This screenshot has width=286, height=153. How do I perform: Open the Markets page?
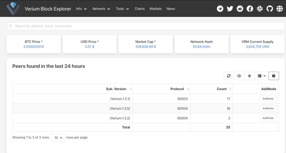pos(156,9)
